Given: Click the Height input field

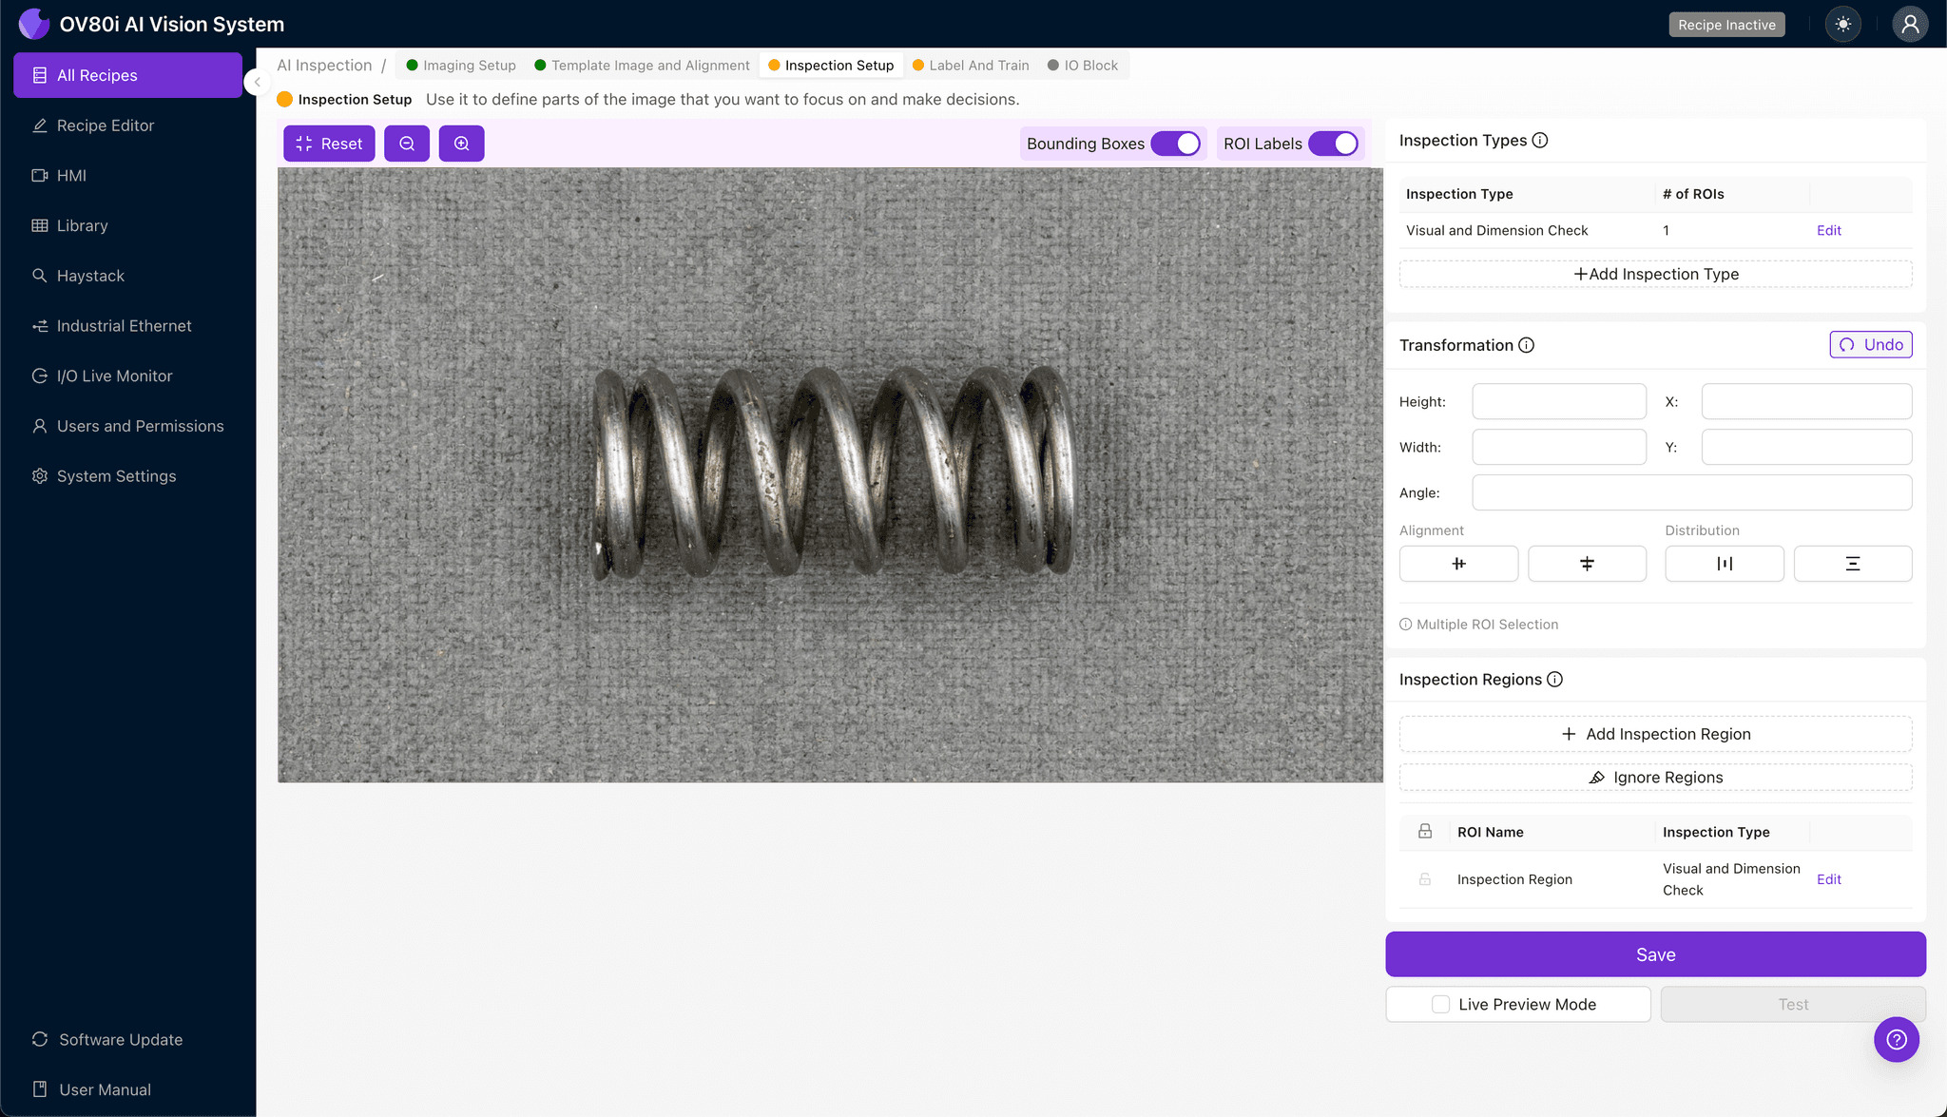Looking at the screenshot, I should coord(1559,401).
